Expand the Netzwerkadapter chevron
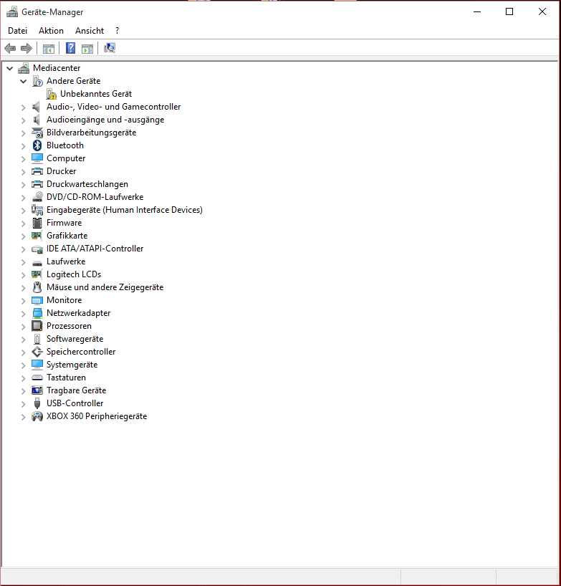561x586 pixels. coord(24,314)
